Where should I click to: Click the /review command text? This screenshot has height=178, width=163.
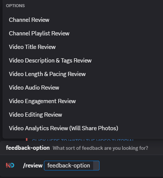(x=33, y=166)
